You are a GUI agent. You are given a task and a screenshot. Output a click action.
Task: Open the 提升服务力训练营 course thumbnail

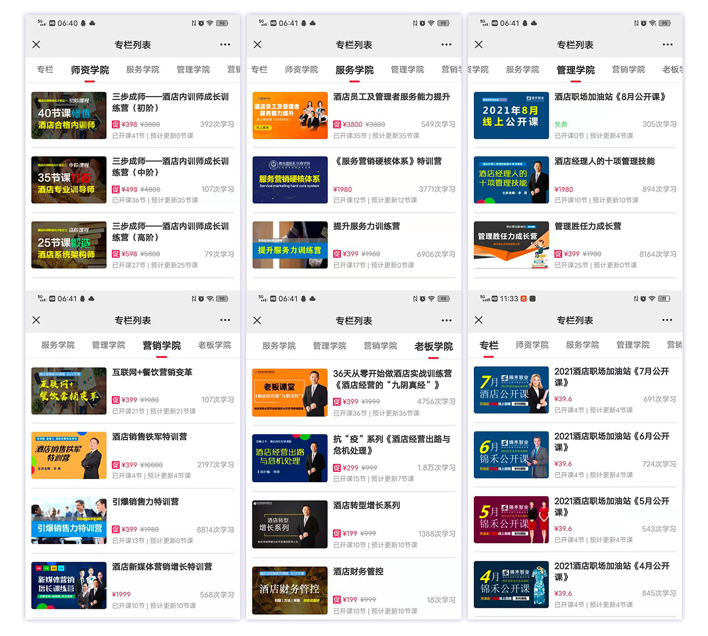(290, 245)
